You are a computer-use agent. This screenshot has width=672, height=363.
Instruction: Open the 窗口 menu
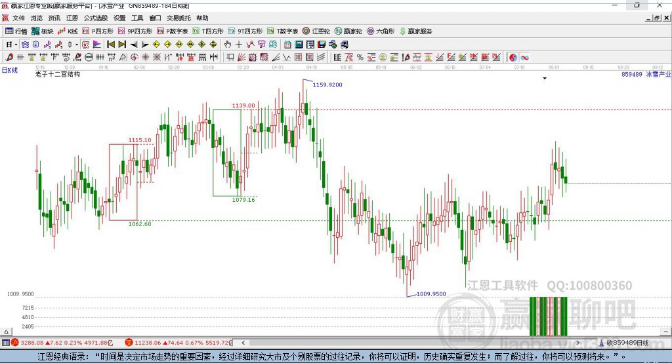coord(155,18)
